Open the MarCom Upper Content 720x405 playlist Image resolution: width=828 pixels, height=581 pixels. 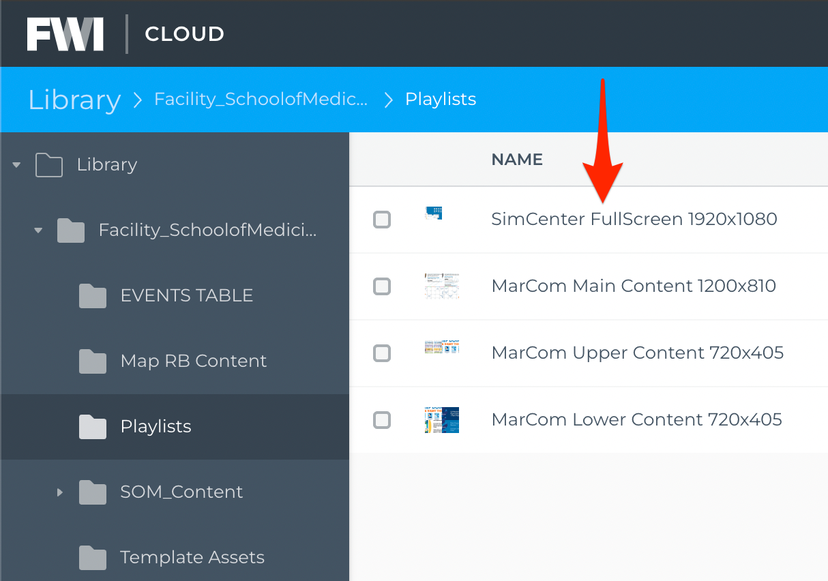point(638,353)
